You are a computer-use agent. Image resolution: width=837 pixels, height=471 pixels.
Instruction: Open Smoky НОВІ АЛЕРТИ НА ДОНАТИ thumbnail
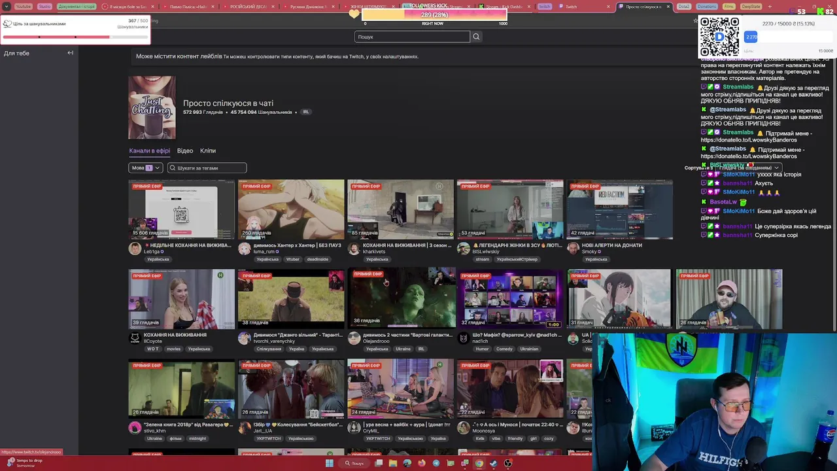coord(619,209)
